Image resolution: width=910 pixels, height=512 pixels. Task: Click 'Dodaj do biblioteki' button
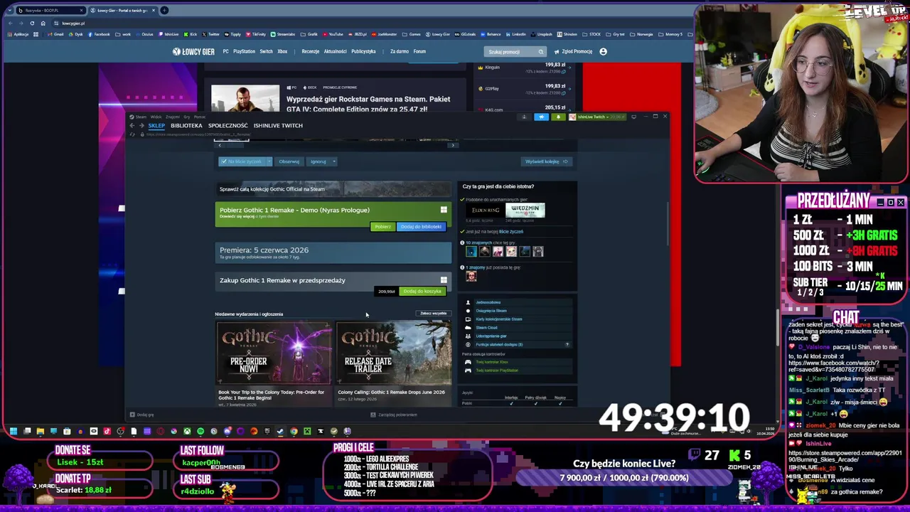tap(421, 227)
